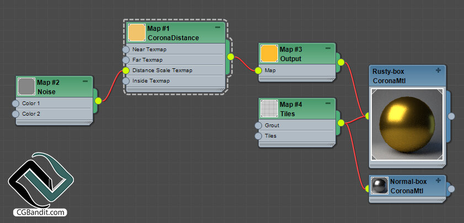Select the Map #3 Output node title

coord(291,54)
